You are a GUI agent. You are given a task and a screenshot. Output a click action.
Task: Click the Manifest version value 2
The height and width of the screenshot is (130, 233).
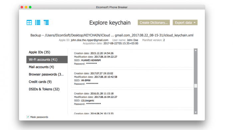(x=164, y=40)
